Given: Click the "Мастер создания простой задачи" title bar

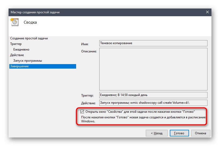Looking at the screenshot, I should click(80, 12).
